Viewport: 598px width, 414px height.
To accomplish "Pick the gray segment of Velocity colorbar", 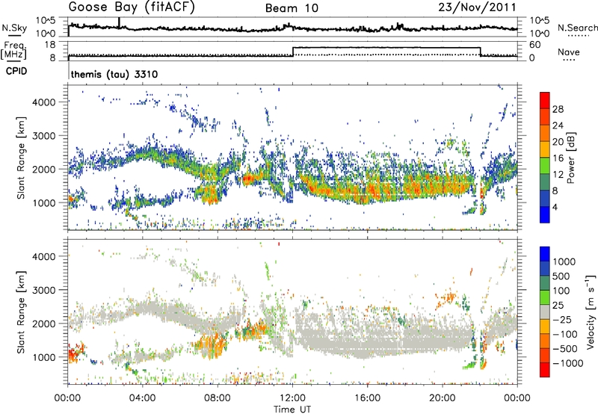I will coord(545,312).
